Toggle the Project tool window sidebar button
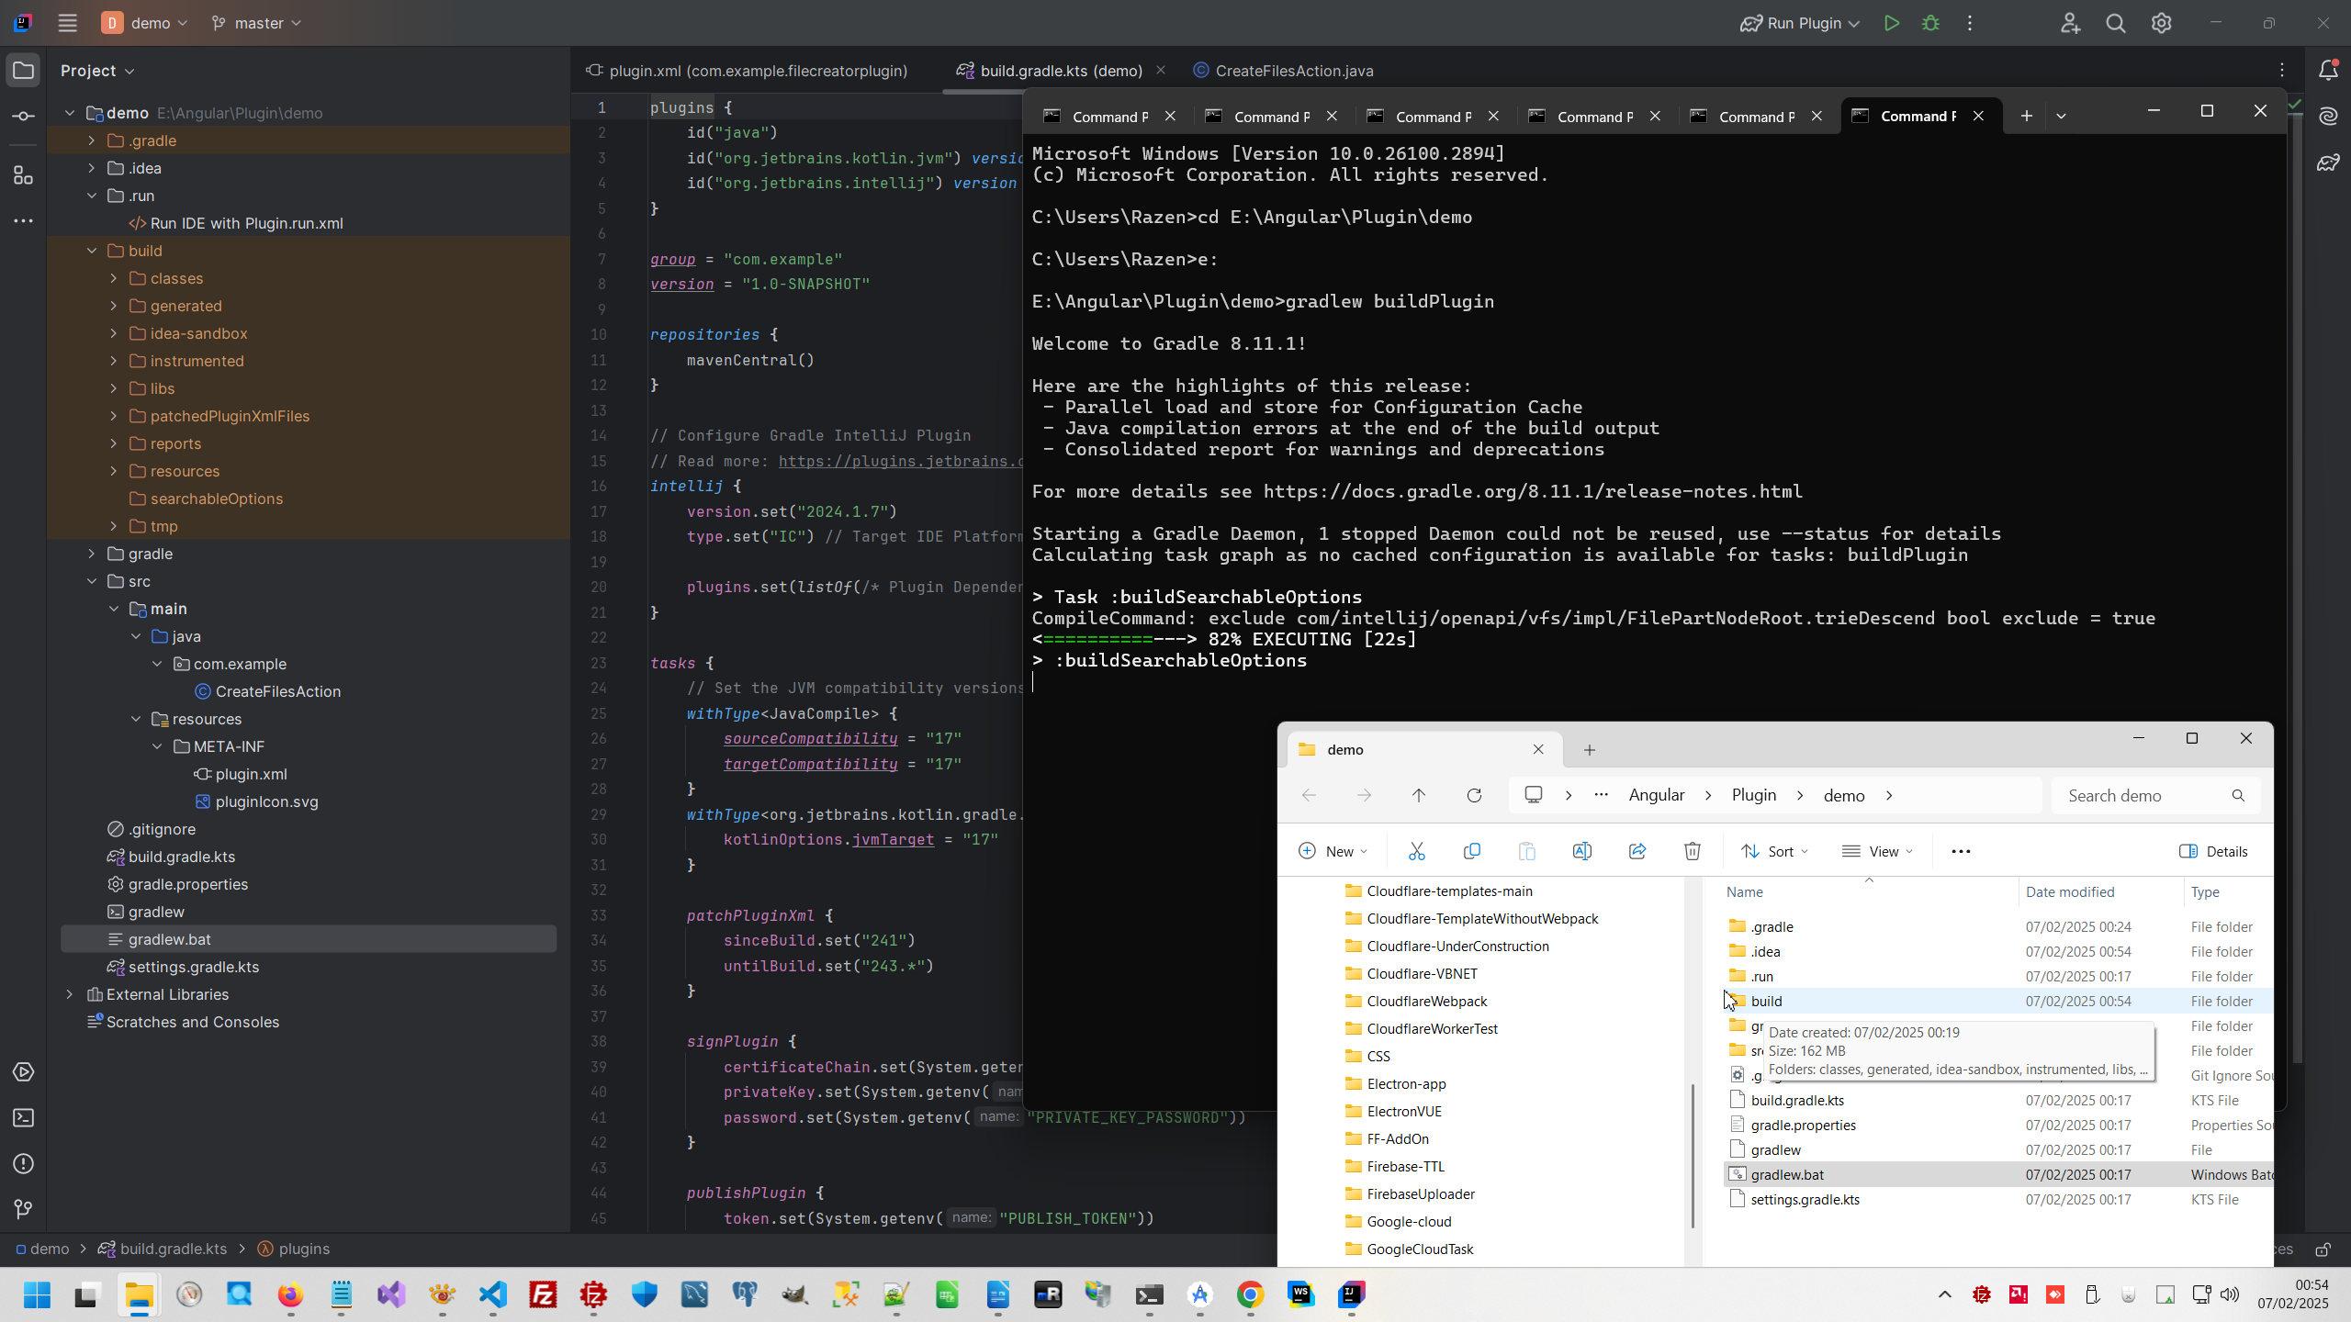This screenshot has width=2351, height=1322. pos(24,71)
